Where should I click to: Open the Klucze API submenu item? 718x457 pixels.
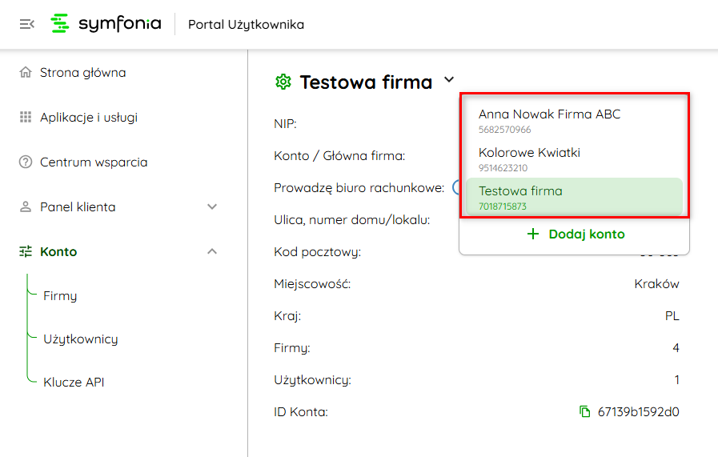[74, 383]
